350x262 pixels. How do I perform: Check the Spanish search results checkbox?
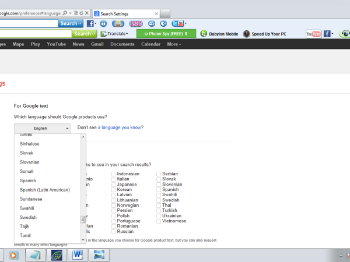pos(159,190)
